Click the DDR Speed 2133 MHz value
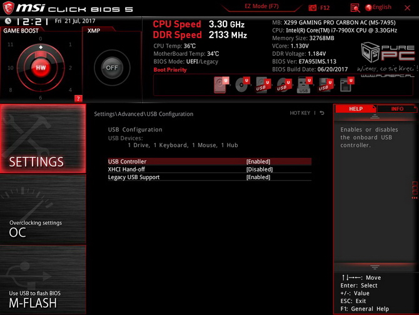 pyautogui.click(x=228, y=35)
